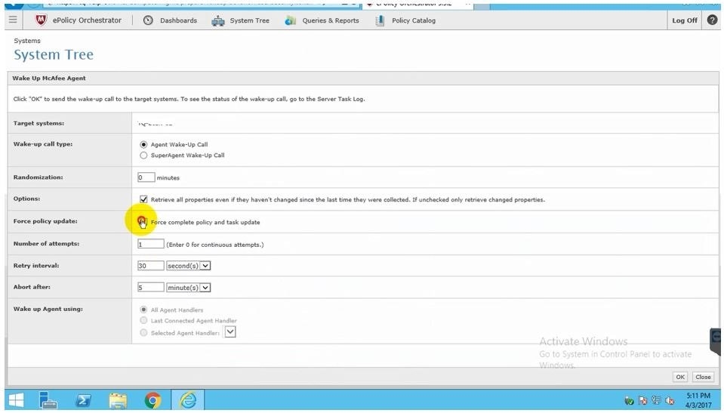Select SuperAgent Wake-Up Call option
This screenshot has width=724, height=413.
coord(144,155)
